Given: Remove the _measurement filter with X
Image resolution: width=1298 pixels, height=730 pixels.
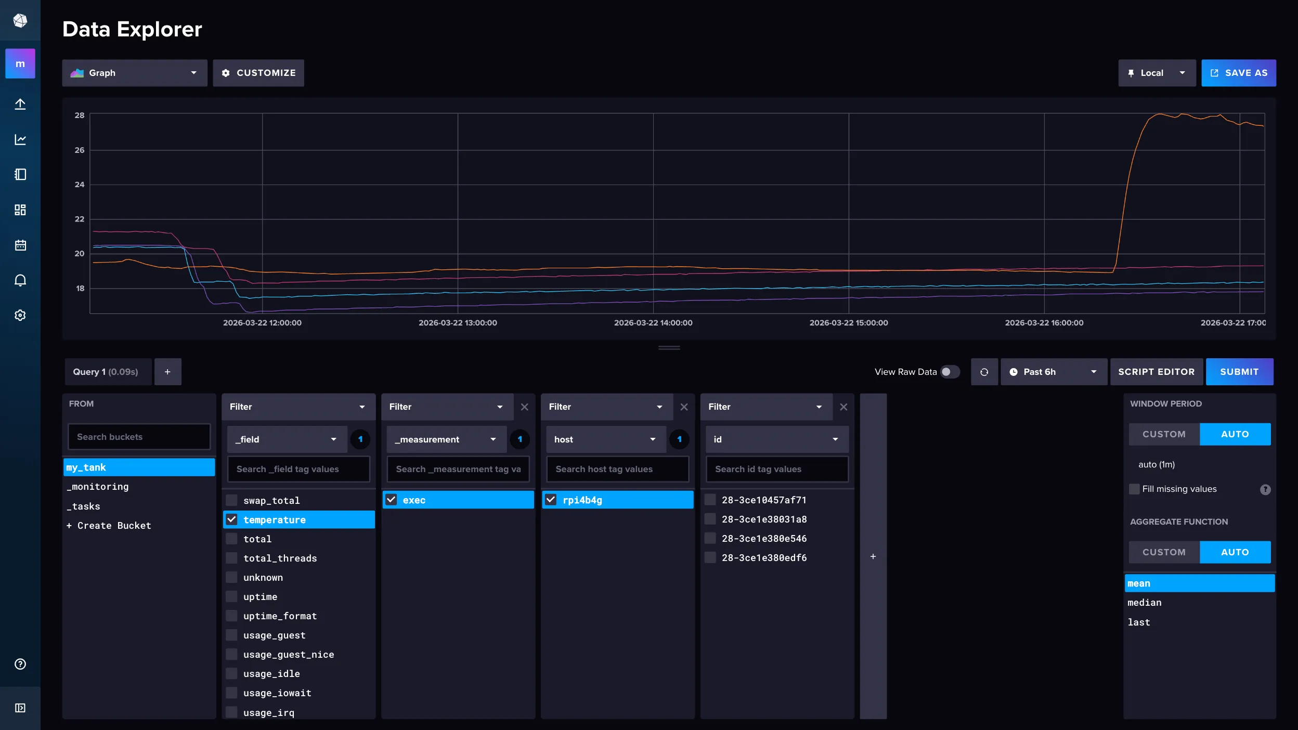Looking at the screenshot, I should pyautogui.click(x=525, y=407).
